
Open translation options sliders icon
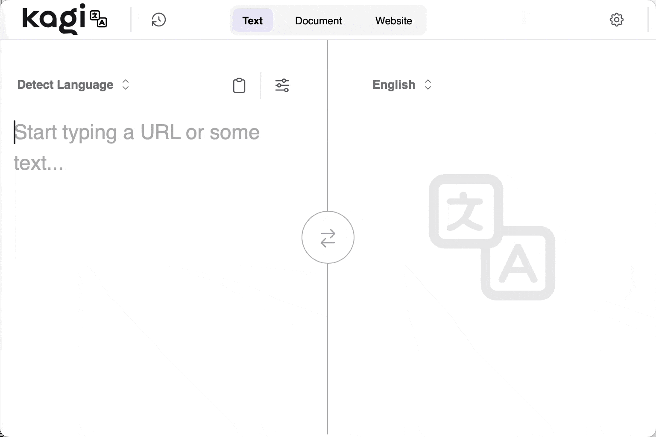[x=282, y=85]
